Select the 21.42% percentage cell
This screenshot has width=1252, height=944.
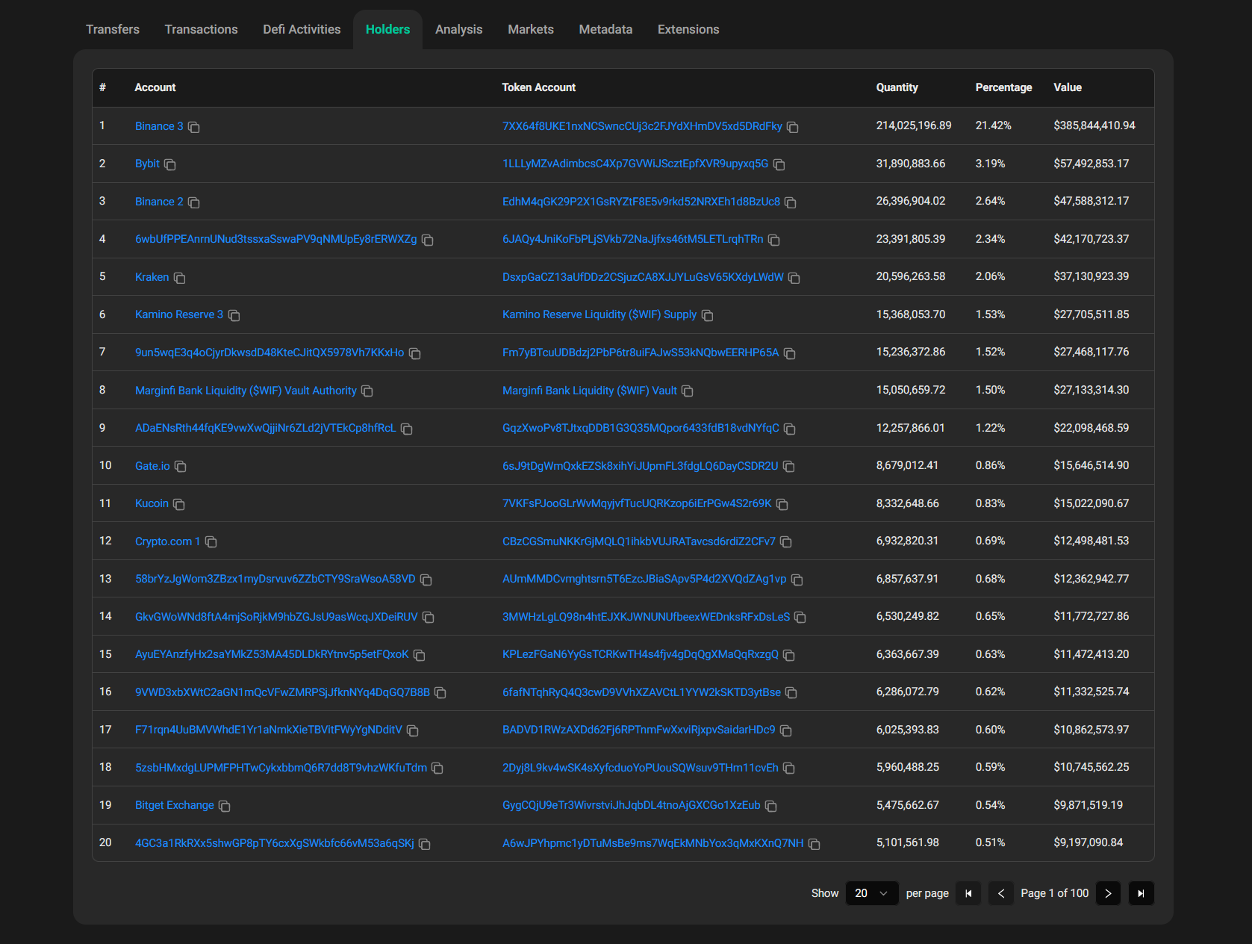pyautogui.click(x=994, y=125)
